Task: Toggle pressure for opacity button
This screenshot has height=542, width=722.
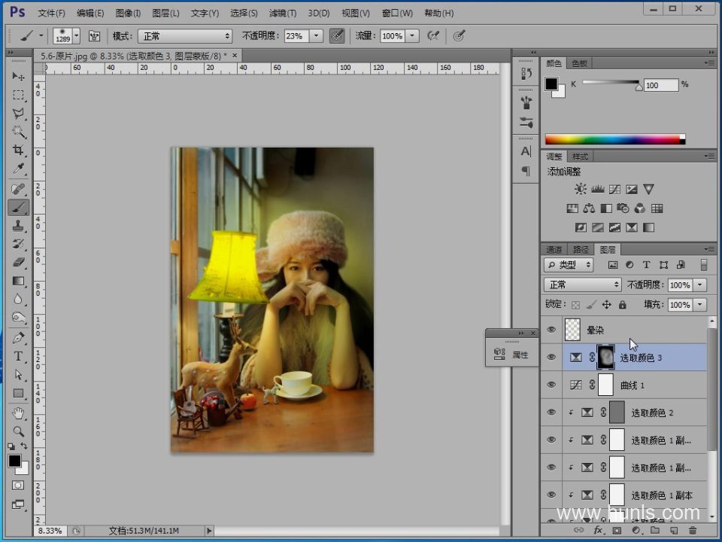Action: click(x=337, y=36)
